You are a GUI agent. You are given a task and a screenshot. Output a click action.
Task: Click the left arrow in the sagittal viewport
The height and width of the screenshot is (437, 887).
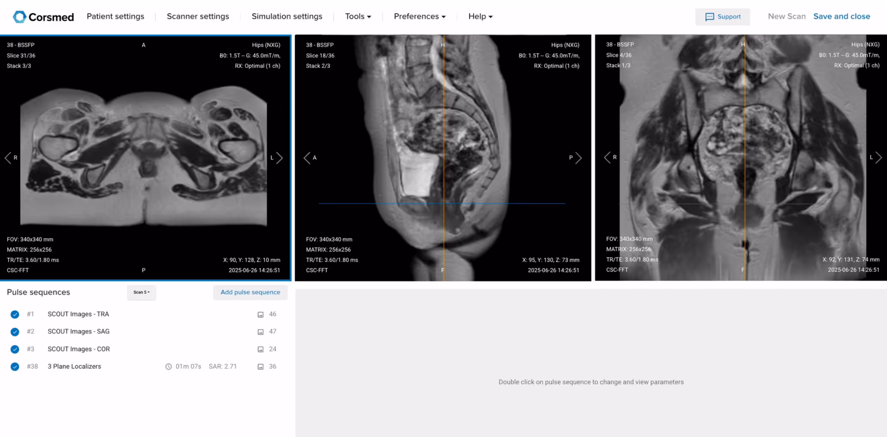[x=306, y=158]
